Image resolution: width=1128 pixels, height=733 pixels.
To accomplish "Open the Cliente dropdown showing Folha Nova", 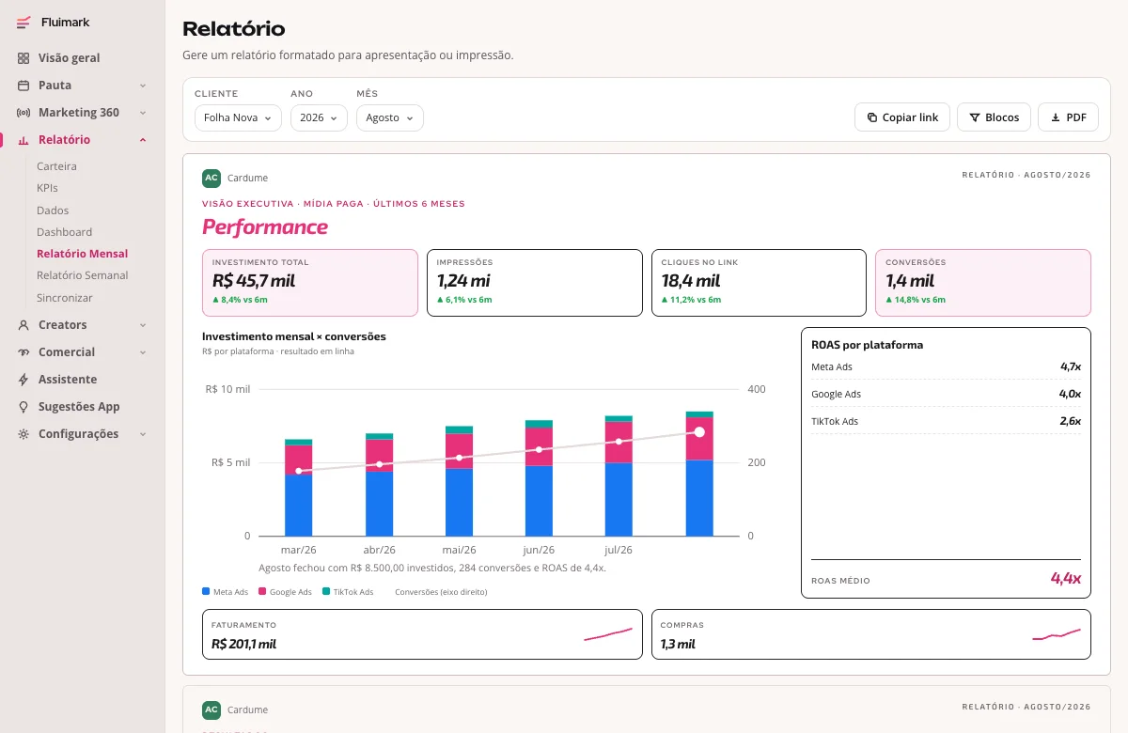I will (238, 117).
